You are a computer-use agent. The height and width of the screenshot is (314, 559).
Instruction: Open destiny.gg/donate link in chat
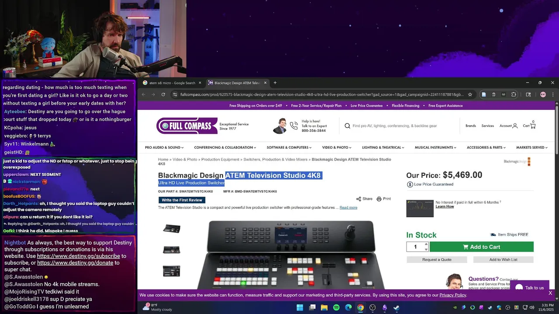click(75, 263)
